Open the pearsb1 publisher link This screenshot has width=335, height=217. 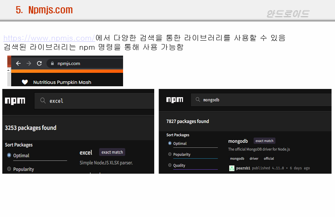click(x=243, y=168)
